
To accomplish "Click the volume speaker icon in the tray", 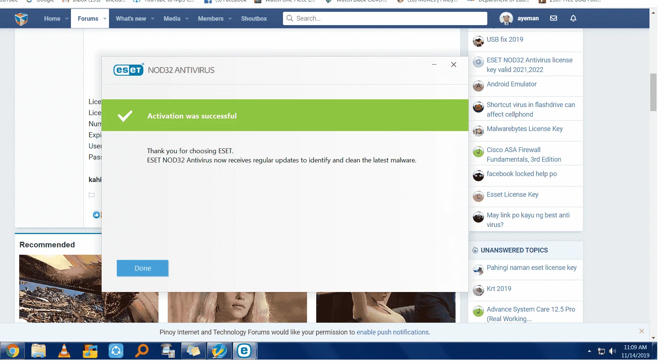I will point(613,351).
